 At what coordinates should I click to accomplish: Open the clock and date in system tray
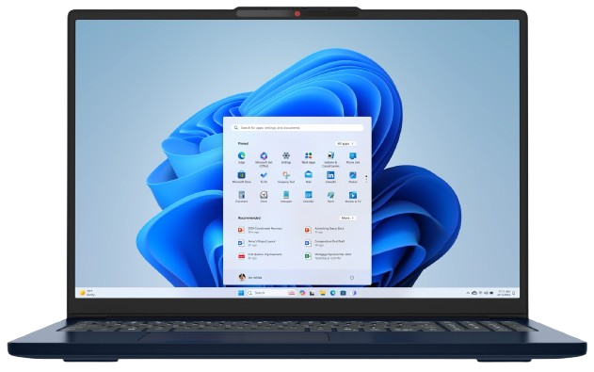point(504,293)
